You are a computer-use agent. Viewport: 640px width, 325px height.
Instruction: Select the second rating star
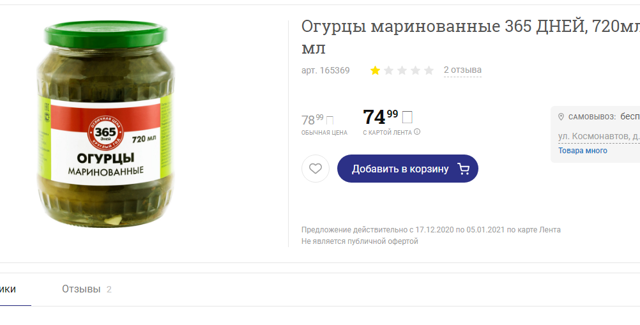[x=388, y=70]
